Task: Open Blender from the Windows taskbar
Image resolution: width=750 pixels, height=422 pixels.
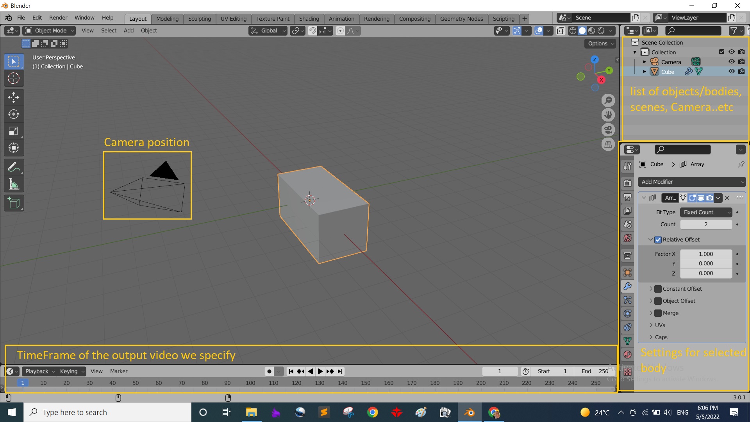Action: [x=470, y=412]
